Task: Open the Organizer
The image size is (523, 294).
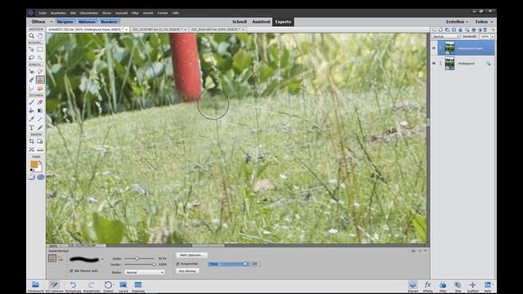Action: (138, 287)
